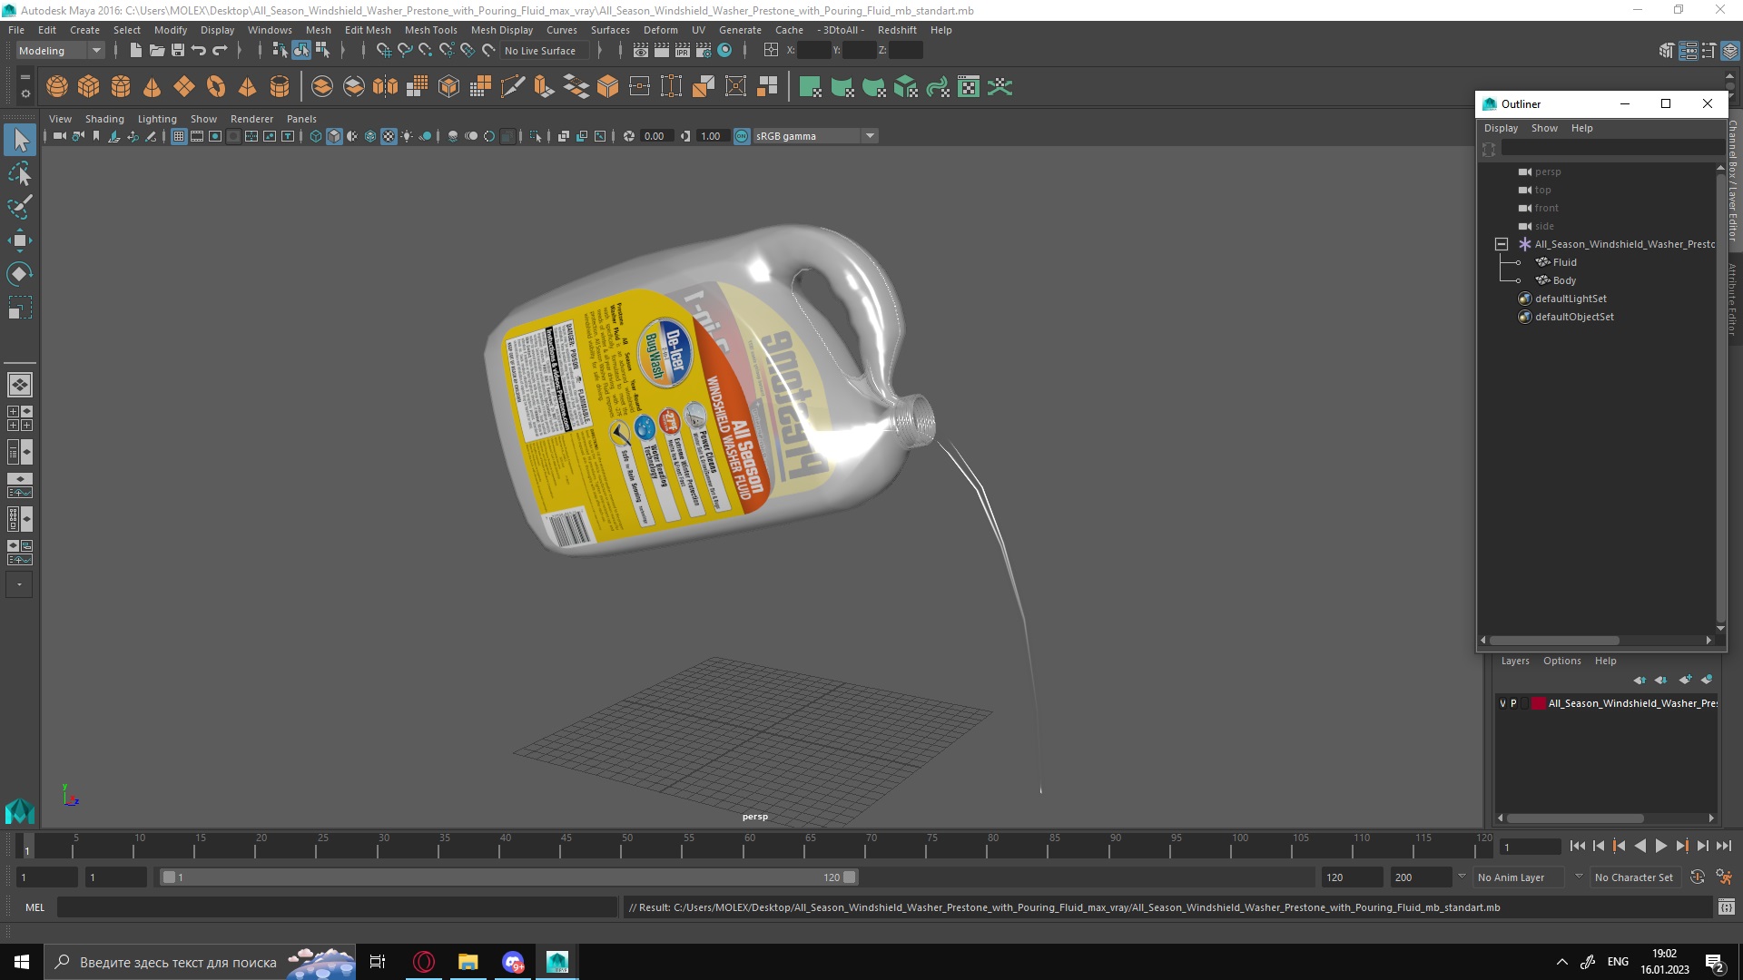
Task: Click the Outliner horizontal scrollbar
Action: click(1554, 640)
